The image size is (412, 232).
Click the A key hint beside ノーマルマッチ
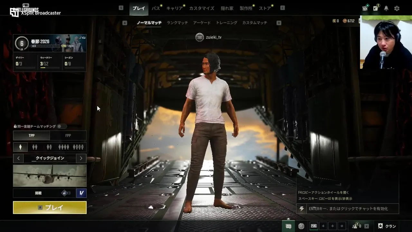[x=125, y=23]
